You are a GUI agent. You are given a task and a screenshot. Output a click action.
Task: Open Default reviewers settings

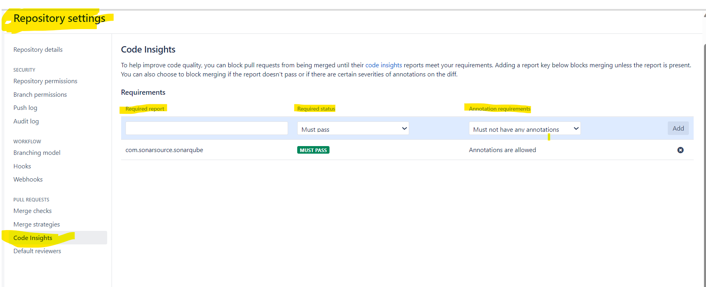click(x=37, y=251)
